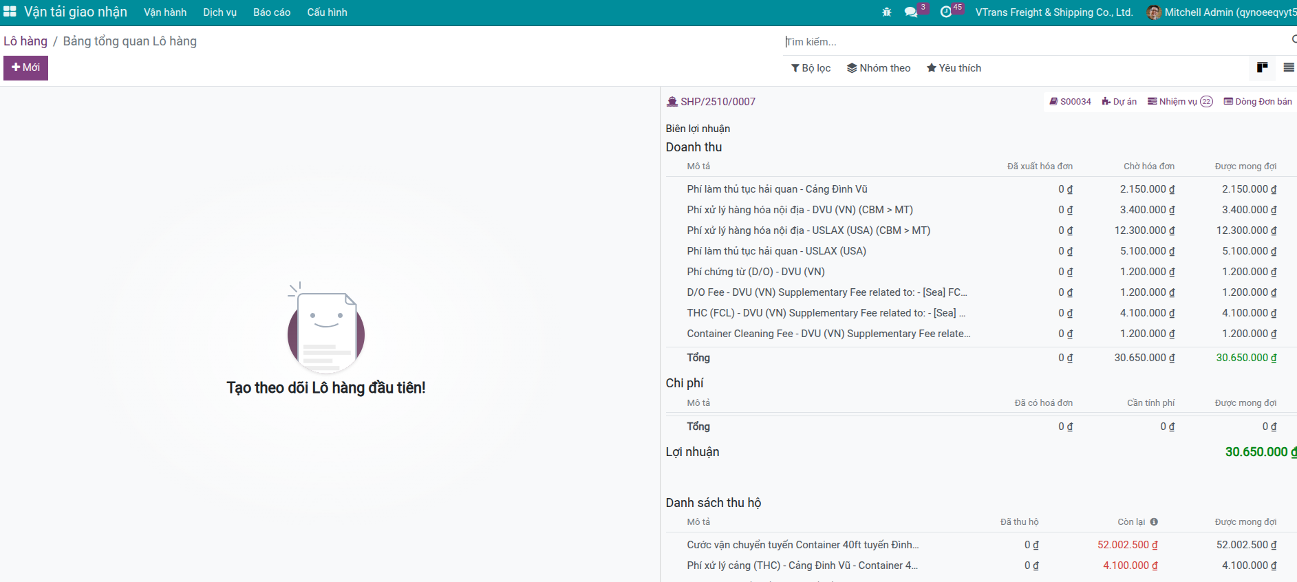The image size is (1297, 582).
Task: Expand the Nhóm theo grouping dropdown
Action: point(879,68)
